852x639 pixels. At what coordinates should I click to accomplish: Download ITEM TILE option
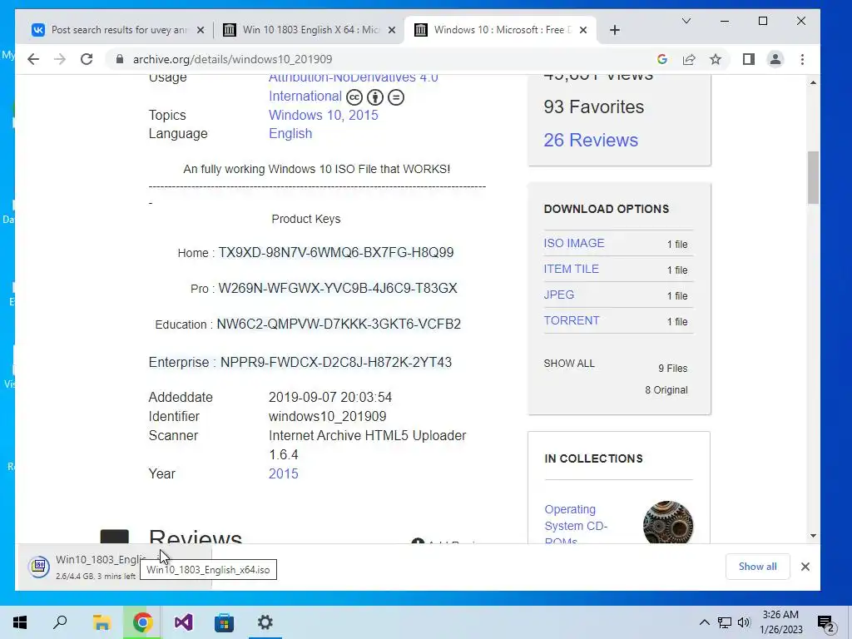point(571,269)
